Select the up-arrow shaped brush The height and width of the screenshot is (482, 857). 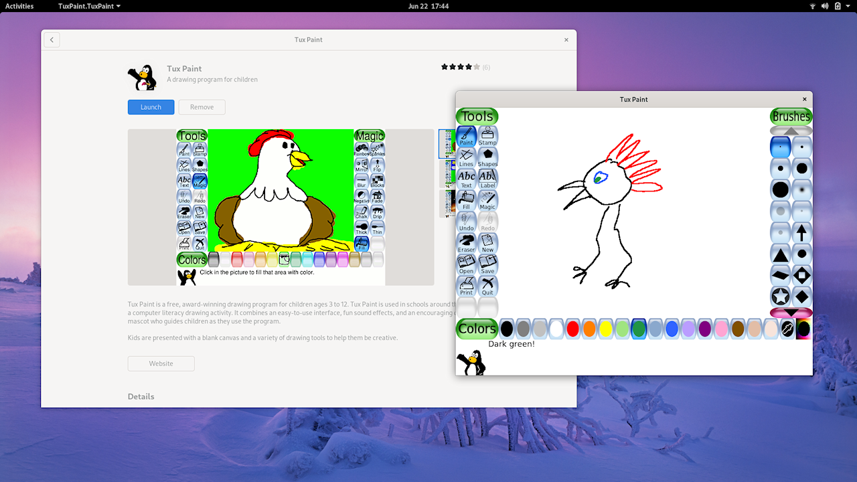click(x=801, y=232)
